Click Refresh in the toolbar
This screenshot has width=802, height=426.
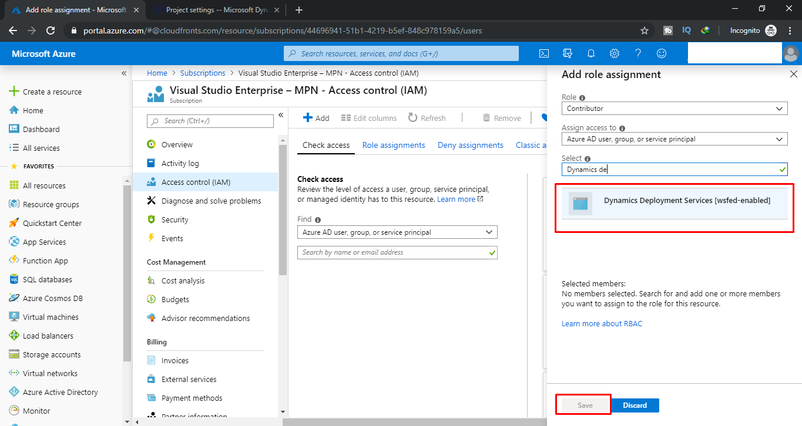427,118
